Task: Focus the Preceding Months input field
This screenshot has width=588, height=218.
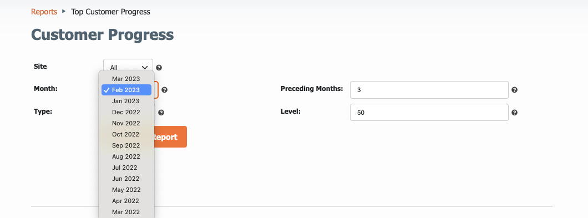Action: point(429,90)
